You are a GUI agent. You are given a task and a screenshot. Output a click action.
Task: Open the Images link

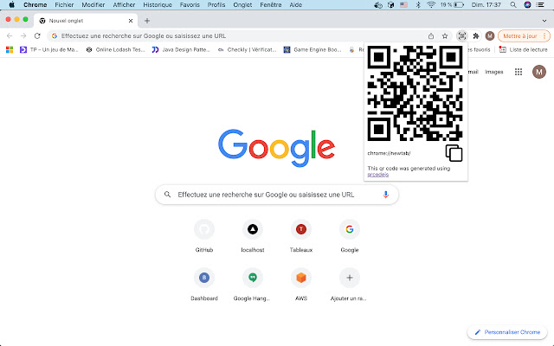tap(494, 72)
